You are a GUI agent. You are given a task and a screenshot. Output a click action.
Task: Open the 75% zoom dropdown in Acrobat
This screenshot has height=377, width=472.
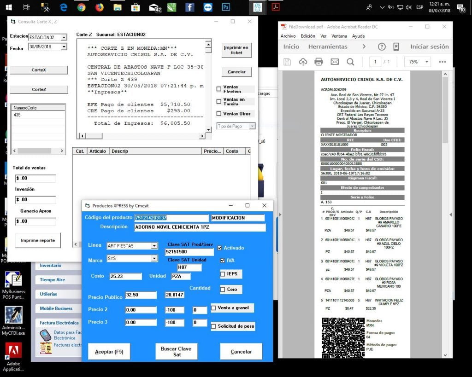coord(426,62)
